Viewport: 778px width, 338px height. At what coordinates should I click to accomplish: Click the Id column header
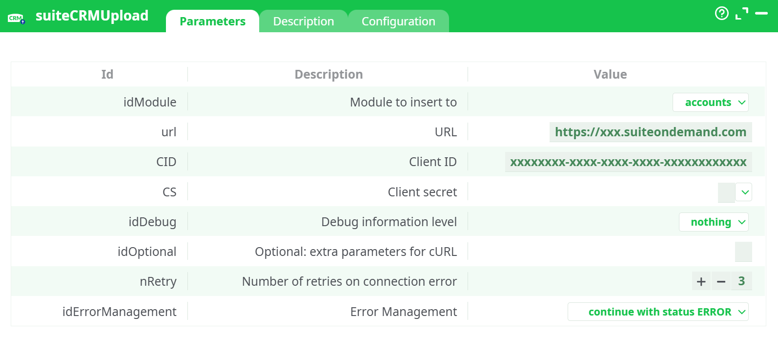(x=107, y=74)
